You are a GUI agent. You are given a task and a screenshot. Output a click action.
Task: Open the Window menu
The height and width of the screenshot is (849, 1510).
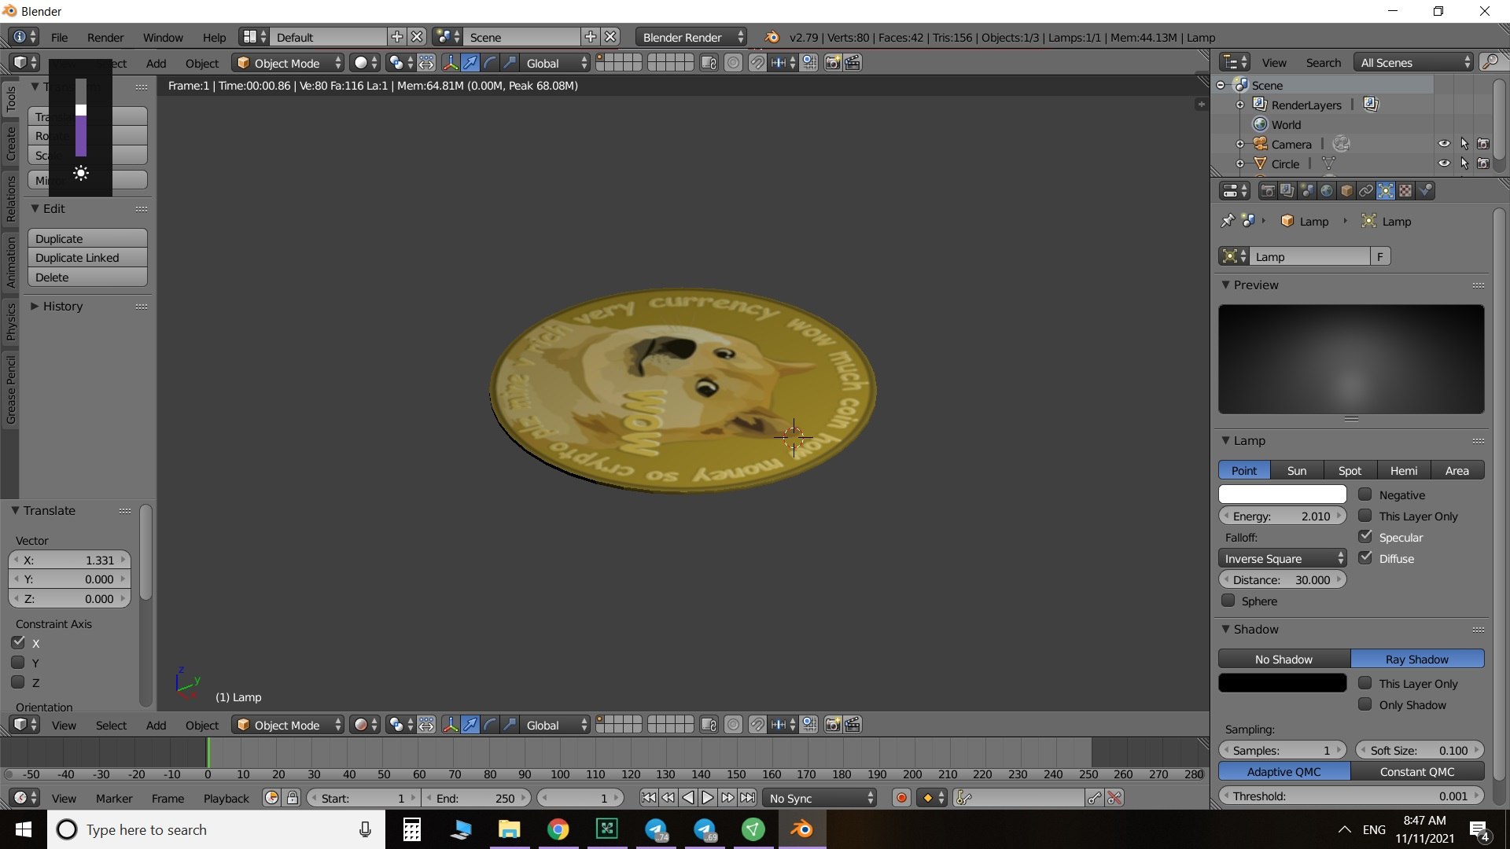click(163, 37)
